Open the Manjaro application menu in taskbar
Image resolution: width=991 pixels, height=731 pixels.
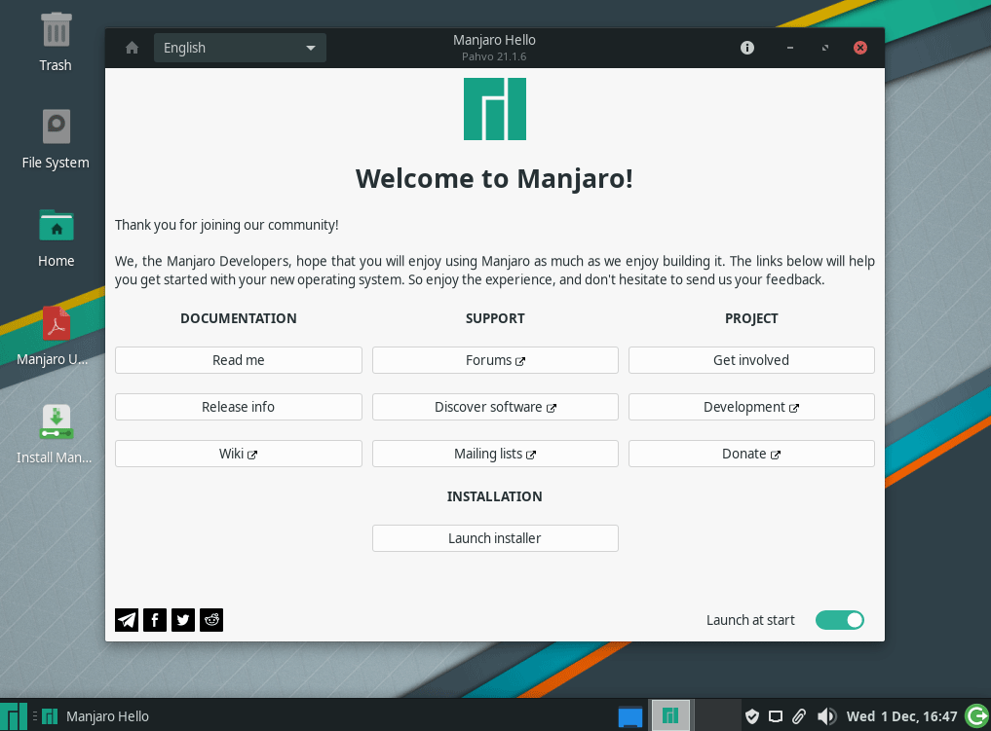14,715
